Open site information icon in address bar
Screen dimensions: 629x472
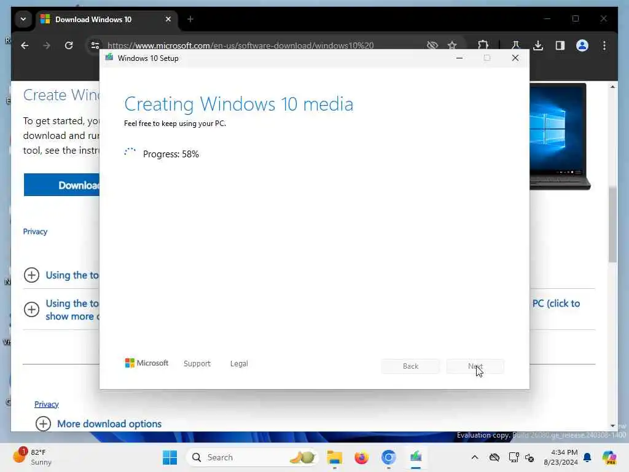95,45
